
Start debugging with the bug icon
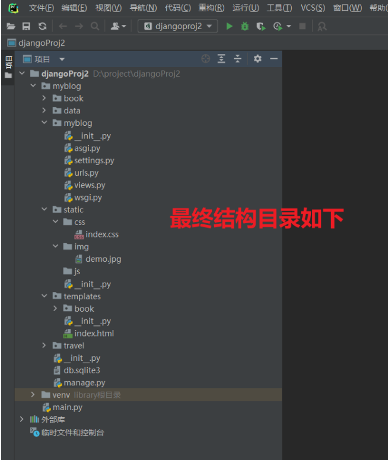pos(244,26)
